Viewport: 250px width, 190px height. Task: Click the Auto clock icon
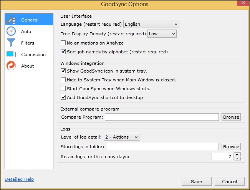point(11,31)
